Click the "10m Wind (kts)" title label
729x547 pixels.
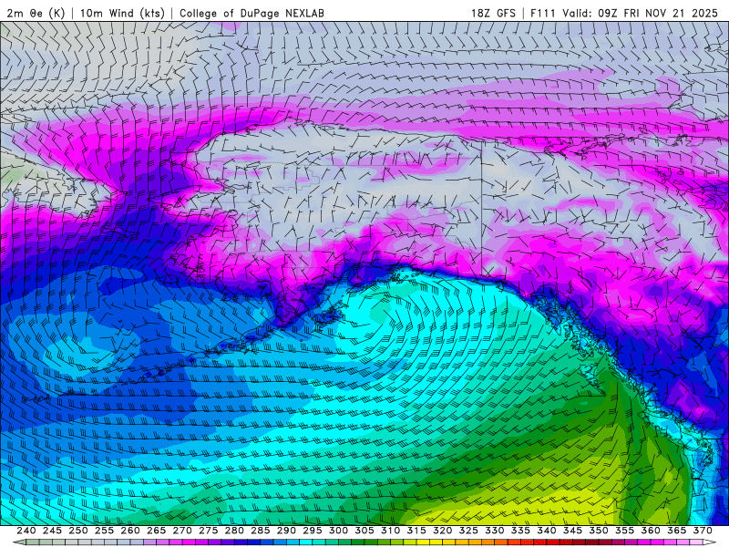click(x=122, y=13)
